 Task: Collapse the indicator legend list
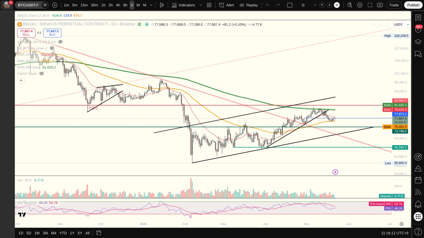[21, 80]
